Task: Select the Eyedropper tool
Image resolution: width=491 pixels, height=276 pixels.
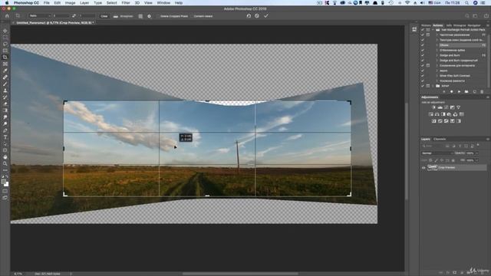Action: pyautogui.click(x=5, y=71)
